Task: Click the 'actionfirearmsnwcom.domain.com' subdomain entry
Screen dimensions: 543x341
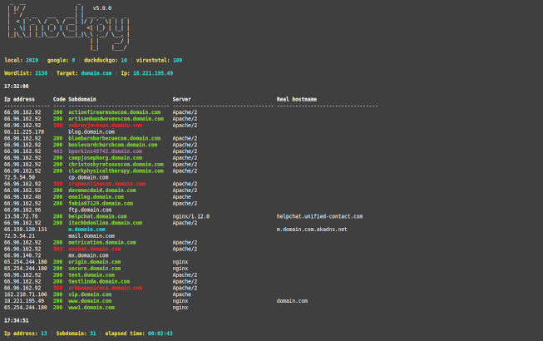Action: point(114,112)
